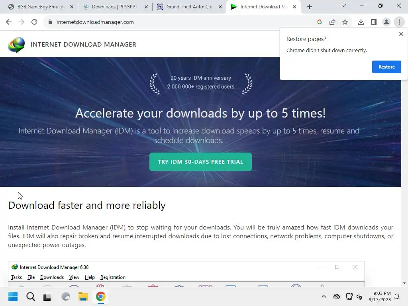The image size is (408, 306).
Task: Open File Explorer from taskbar
Action: coord(83,296)
